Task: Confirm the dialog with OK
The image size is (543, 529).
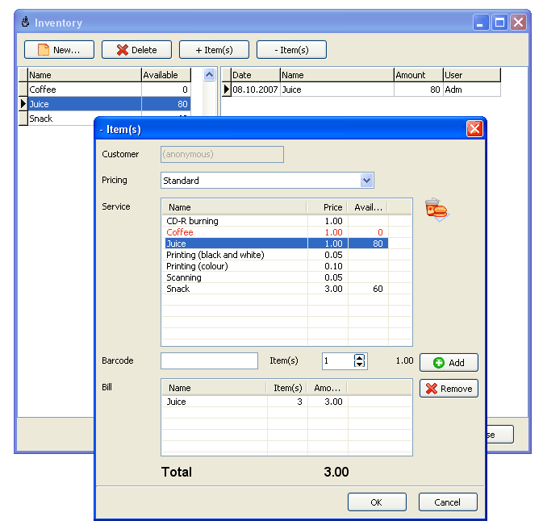Action: tap(377, 502)
